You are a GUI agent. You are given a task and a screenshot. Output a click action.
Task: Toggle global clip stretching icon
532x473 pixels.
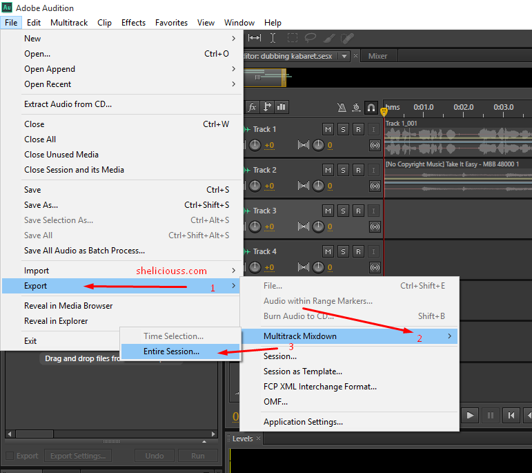pos(356,108)
